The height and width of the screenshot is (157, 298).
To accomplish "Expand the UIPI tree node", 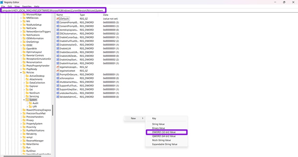I will [x=27, y=106].
